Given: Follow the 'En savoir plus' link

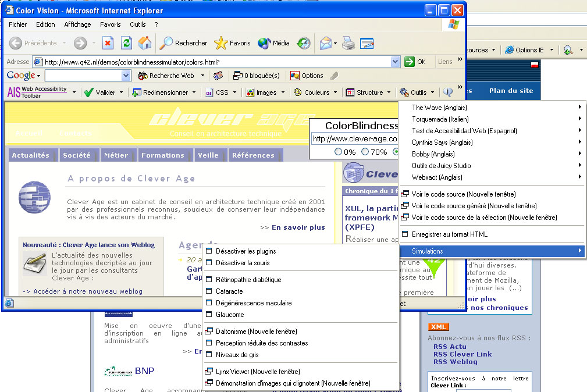Looking at the screenshot, I should [298, 227].
